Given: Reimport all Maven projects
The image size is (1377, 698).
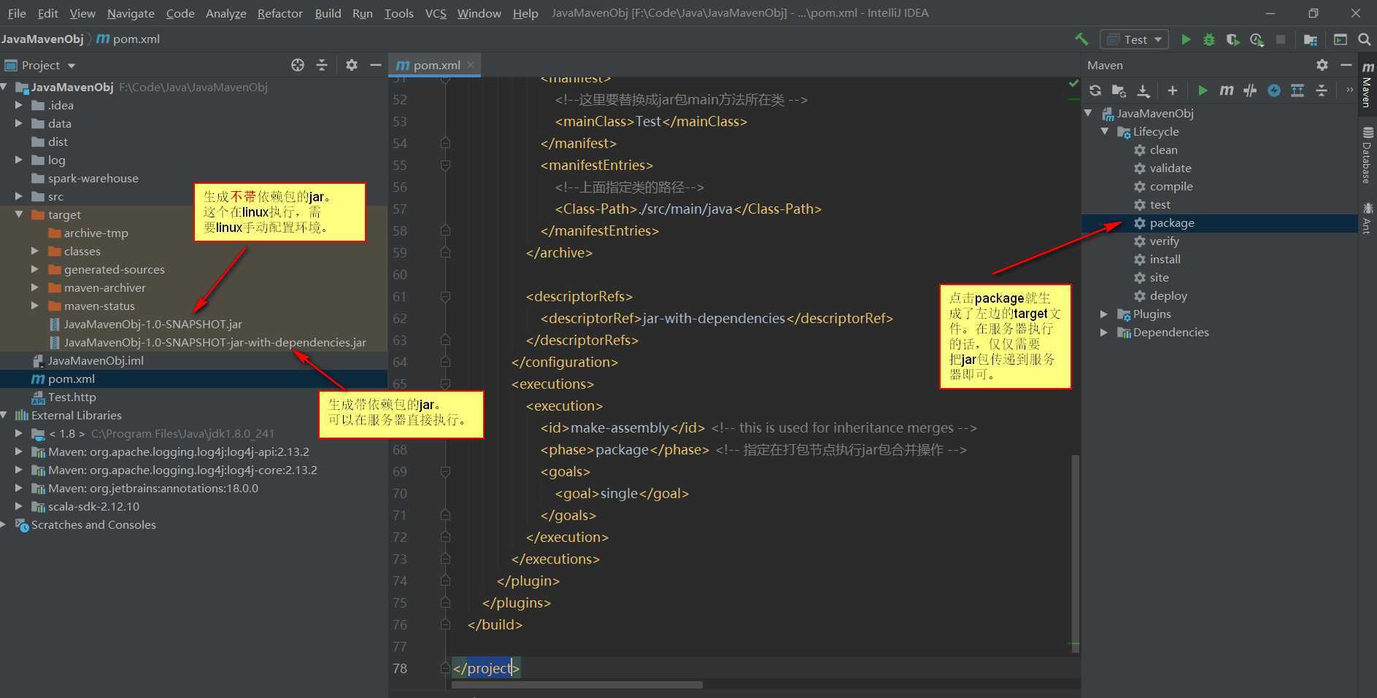Looking at the screenshot, I should point(1095,90).
